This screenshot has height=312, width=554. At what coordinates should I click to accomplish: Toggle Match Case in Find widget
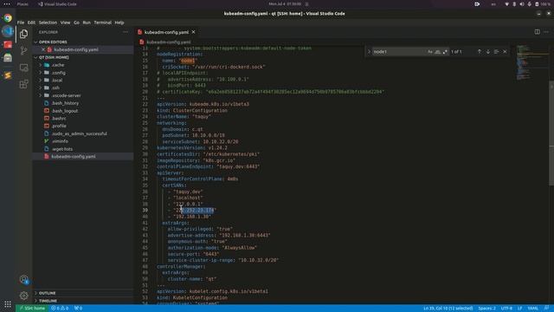[430, 52]
